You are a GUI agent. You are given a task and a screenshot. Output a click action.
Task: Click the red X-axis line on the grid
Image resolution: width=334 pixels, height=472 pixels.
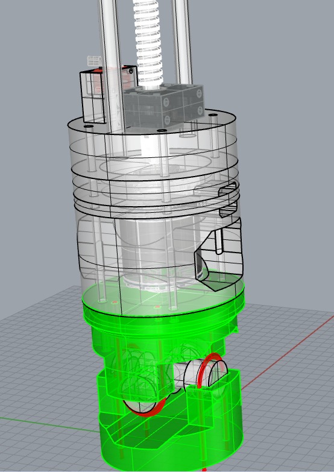(288, 351)
